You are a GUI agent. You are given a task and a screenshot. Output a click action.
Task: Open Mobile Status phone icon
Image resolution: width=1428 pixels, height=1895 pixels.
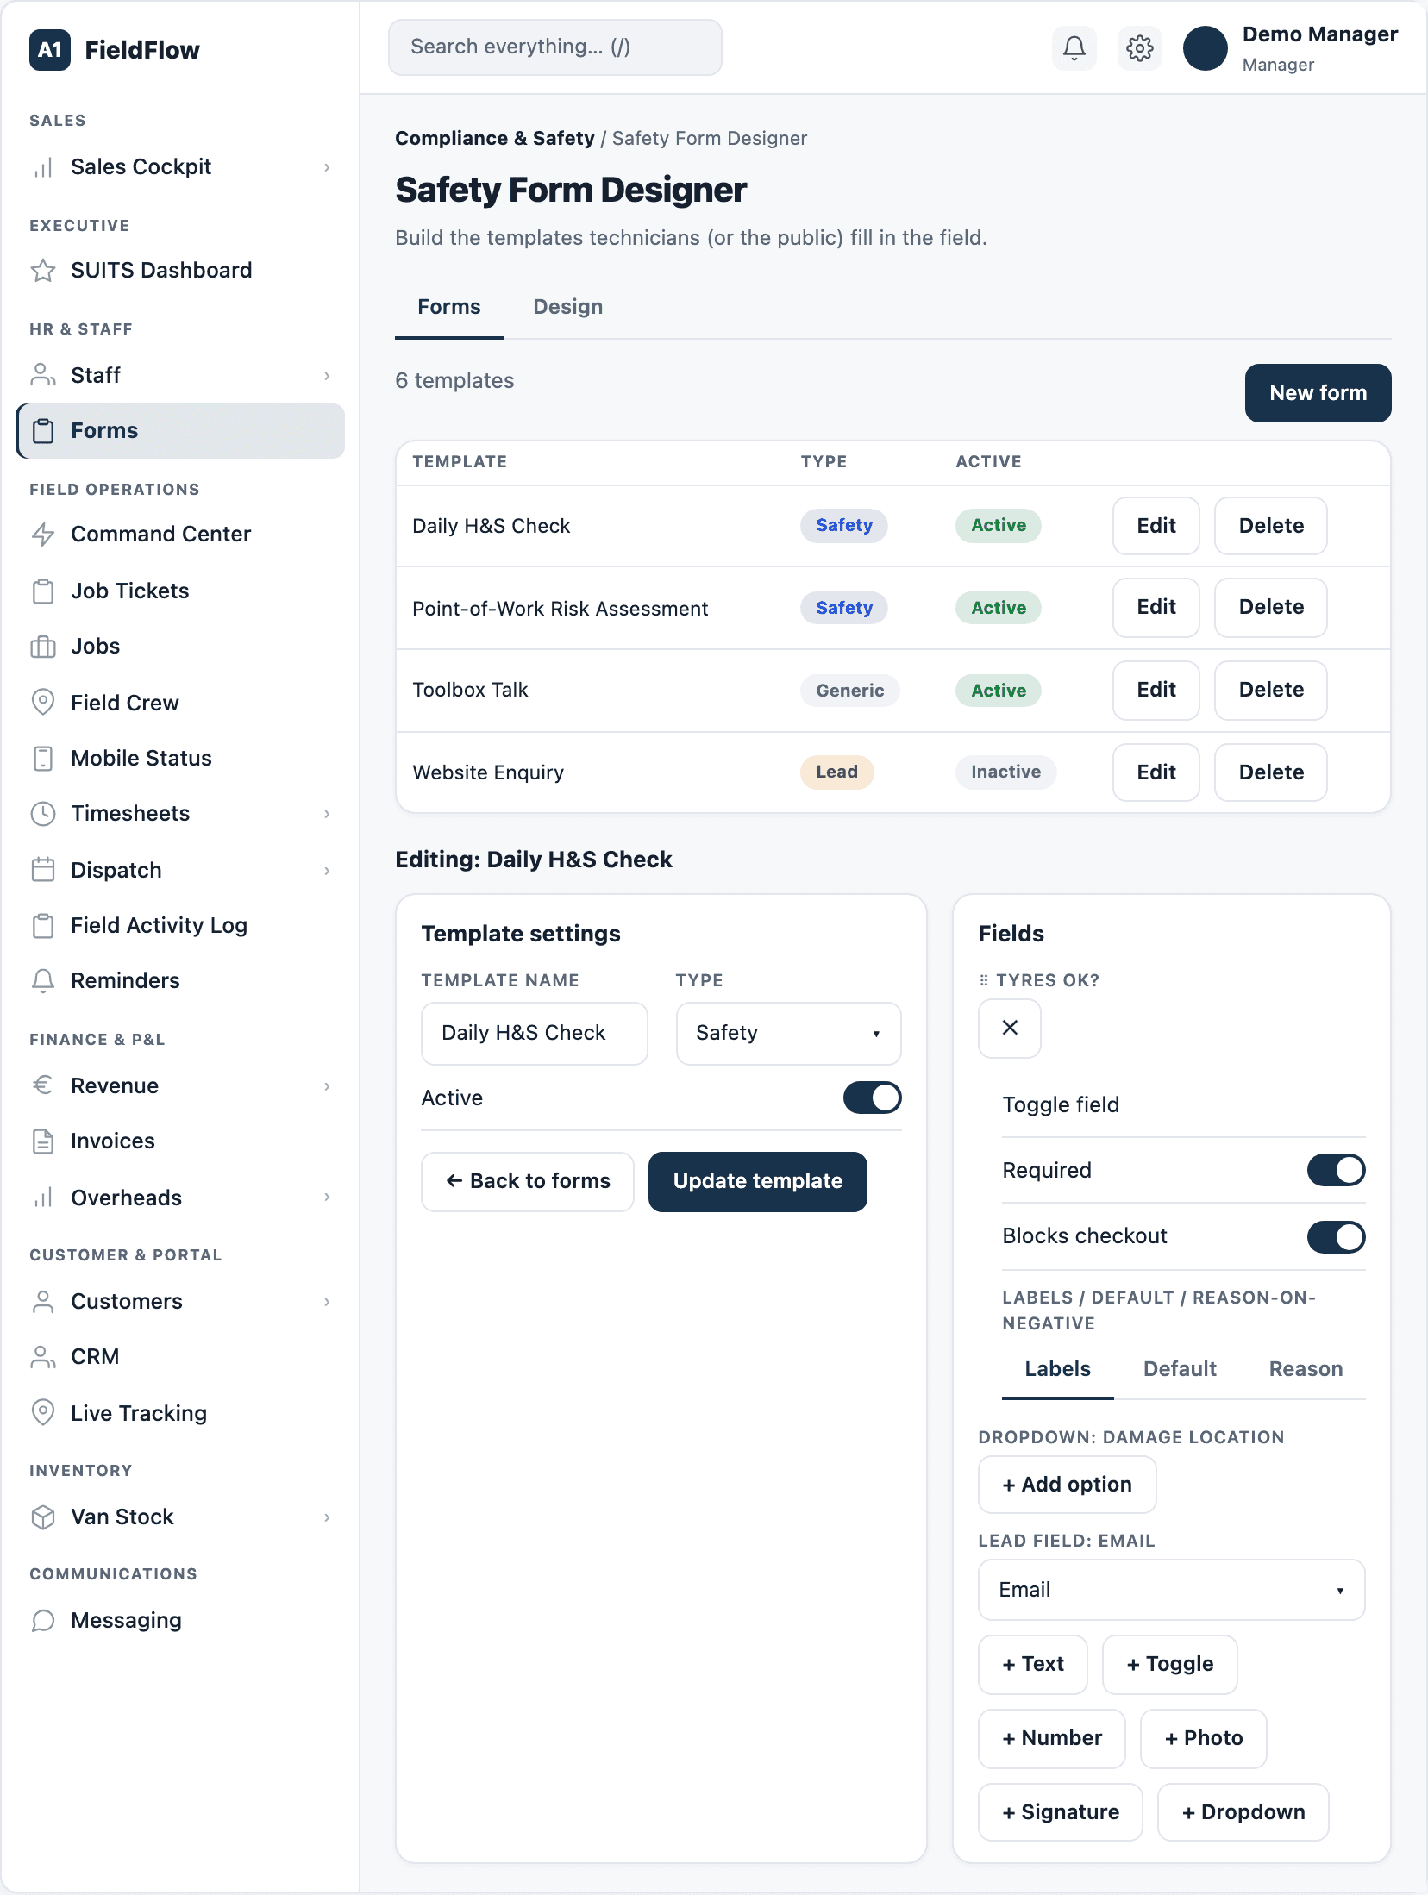click(43, 759)
